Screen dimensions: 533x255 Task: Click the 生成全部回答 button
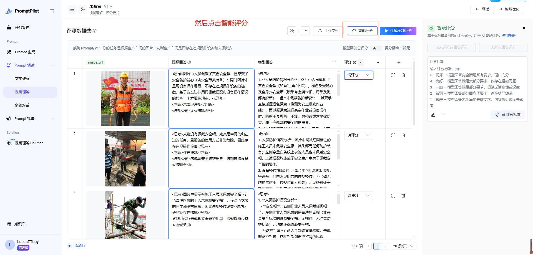398,31
